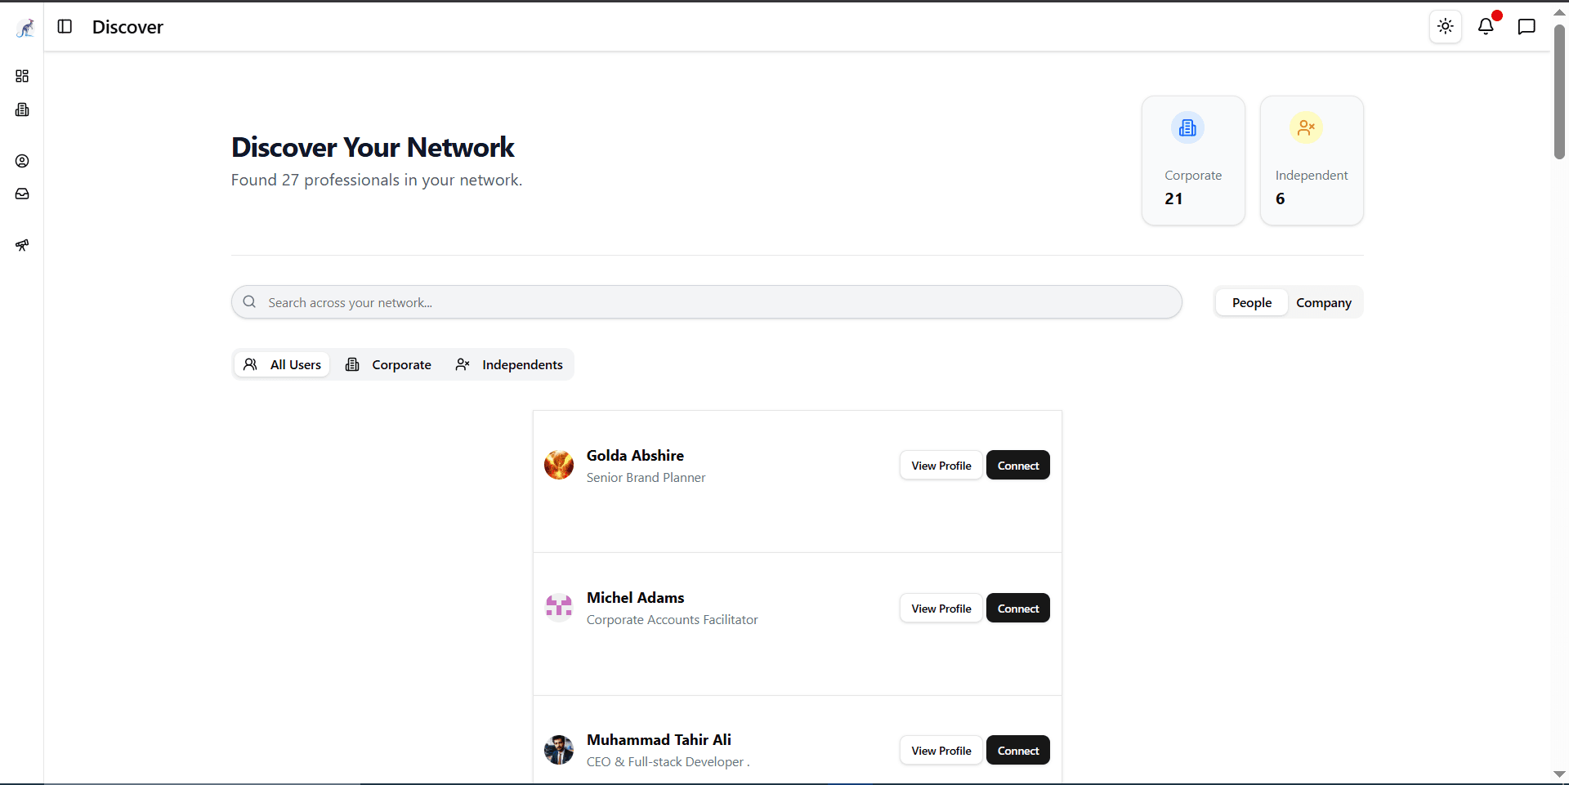Open the inbox icon in the sidebar
Viewport: 1569px width, 785px height.
pyautogui.click(x=22, y=194)
